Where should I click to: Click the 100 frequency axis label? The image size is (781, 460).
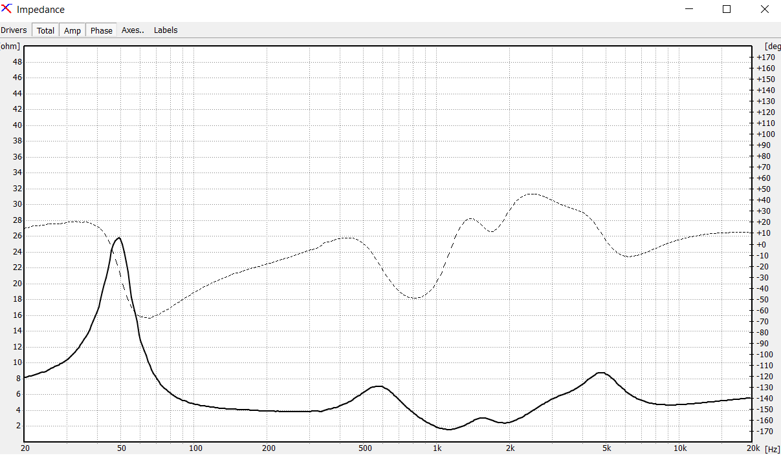click(195, 448)
